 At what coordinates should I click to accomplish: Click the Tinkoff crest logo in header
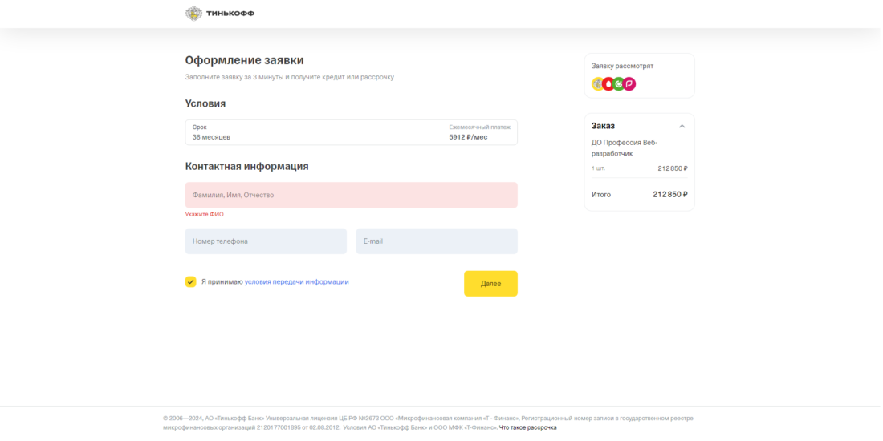point(193,14)
